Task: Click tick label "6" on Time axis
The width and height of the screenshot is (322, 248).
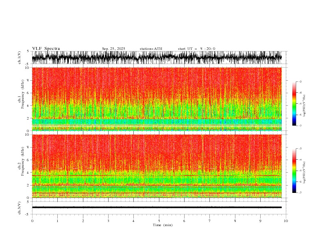Action: tap(184, 221)
